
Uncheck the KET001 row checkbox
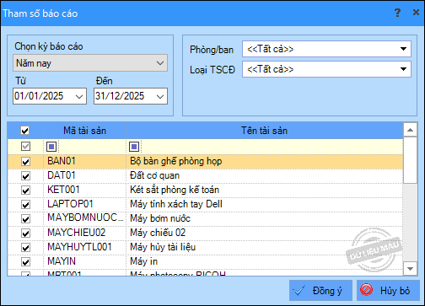25,191
